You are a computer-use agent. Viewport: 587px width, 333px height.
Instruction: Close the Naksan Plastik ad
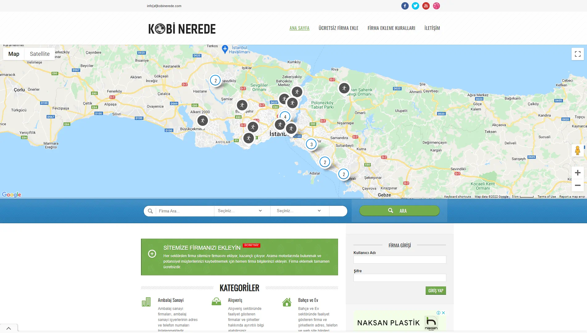point(443,313)
